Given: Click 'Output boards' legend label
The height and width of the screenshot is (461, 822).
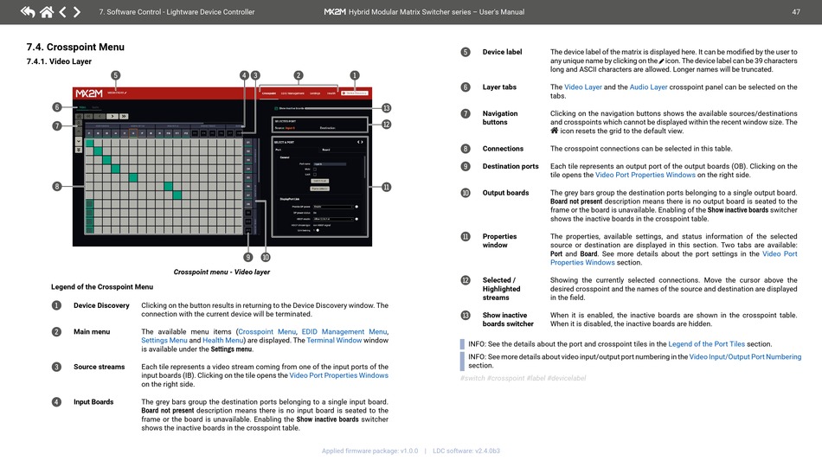Looking at the screenshot, I should tap(506, 193).
